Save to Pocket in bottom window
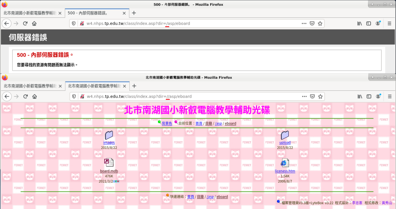Viewport: 396px width, 209px height. (312, 97)
